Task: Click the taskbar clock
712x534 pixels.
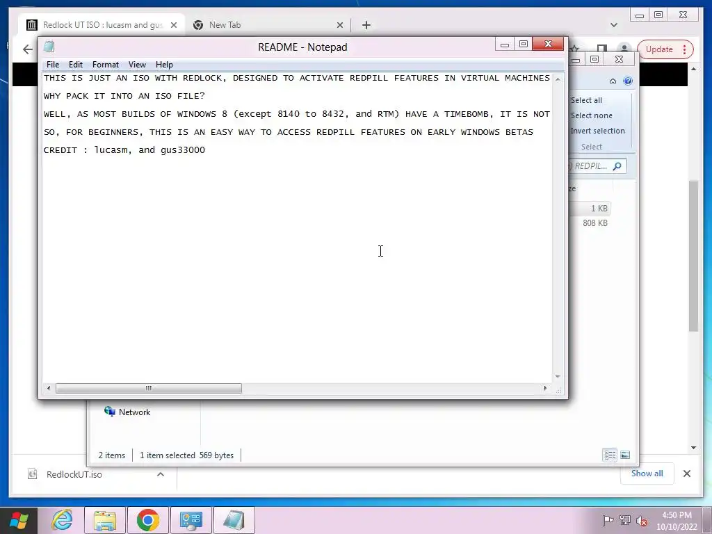Action: pyautogui.click(x=677, y=521)
